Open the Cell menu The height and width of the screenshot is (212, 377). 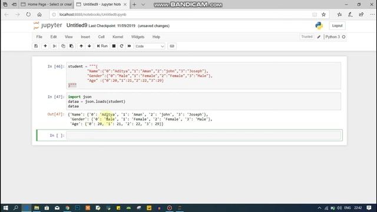coord(101,37)
